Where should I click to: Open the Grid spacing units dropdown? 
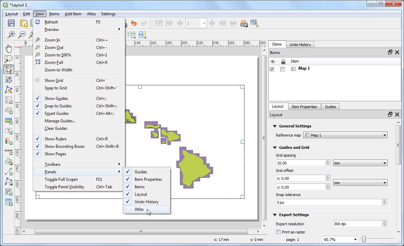(360, 163)
